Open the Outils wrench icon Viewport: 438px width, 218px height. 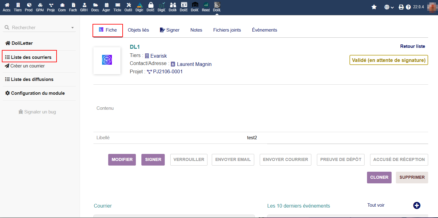[x=128, y=7]
